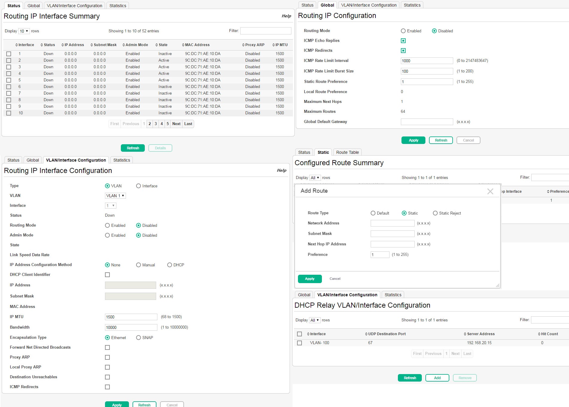
Task: Choose SNAP Encapsulation Type
Action: (x=139, y=338)
